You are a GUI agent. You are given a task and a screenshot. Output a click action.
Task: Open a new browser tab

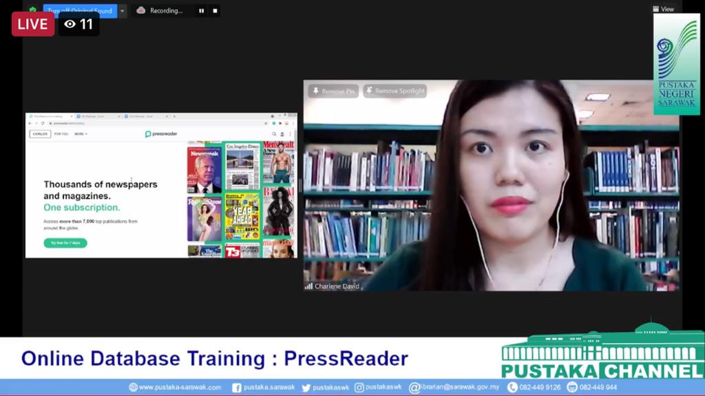[x=174, y=116]
